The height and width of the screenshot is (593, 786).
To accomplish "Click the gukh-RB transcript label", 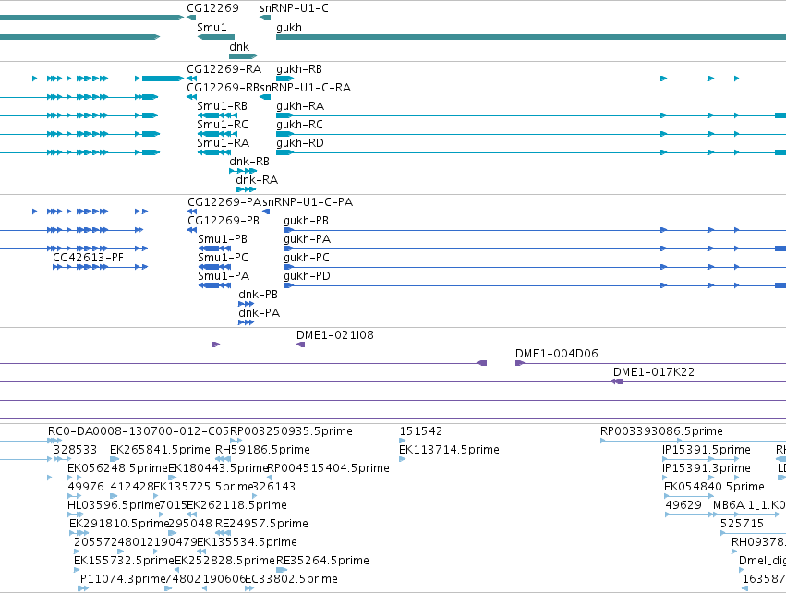I will (x=299, y=68).
